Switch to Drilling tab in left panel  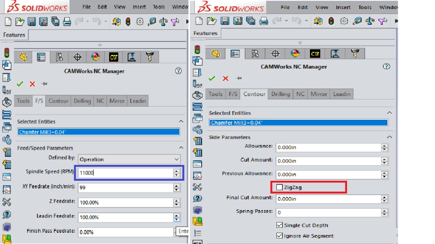(x=82, y=101)
